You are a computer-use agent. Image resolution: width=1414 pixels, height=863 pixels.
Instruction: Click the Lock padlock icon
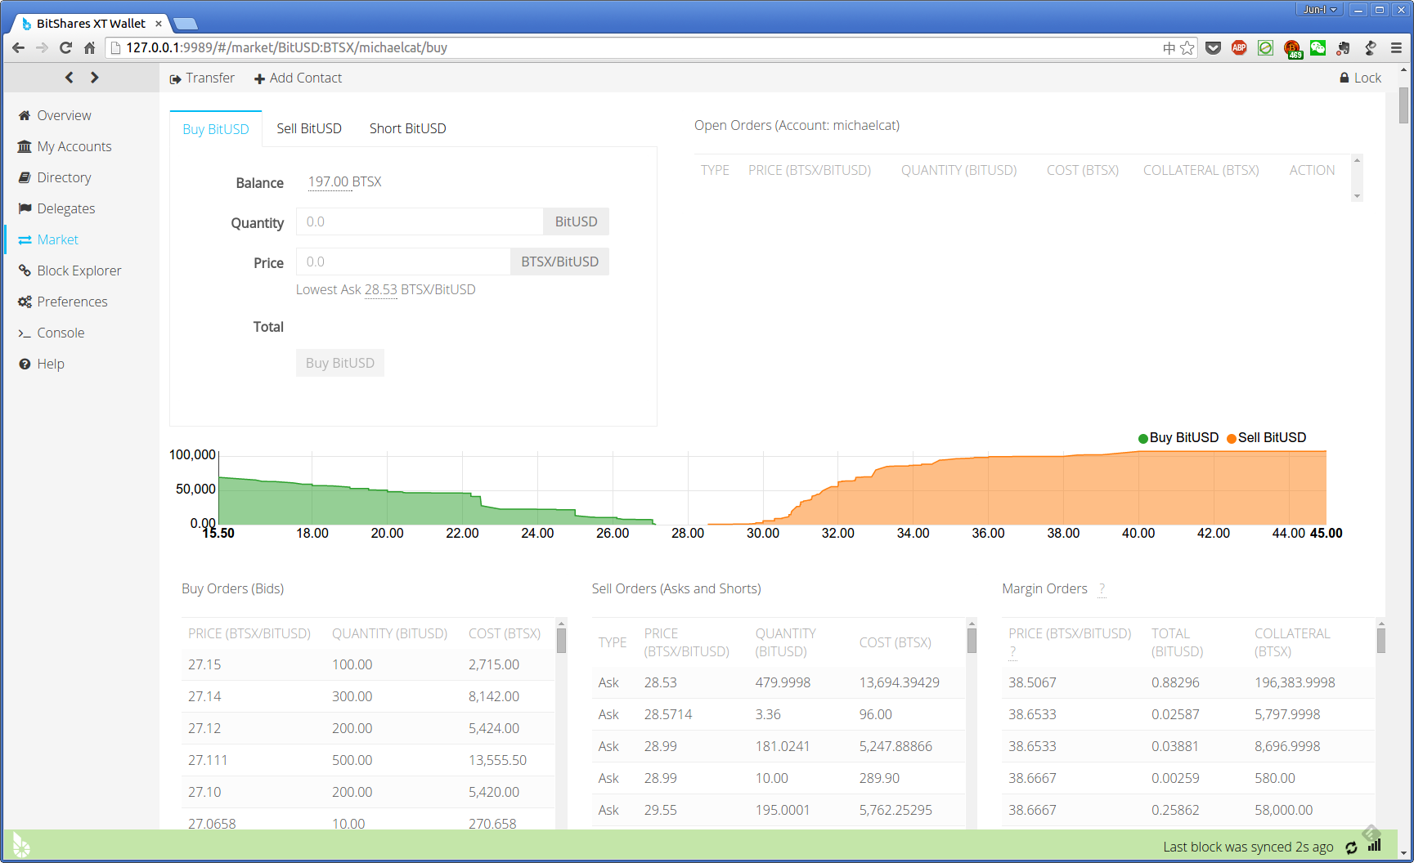coord(1344,78)
